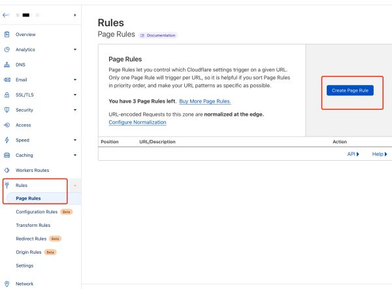Expand the Email submenu arrow
Image resolution: width=392 pixels, height=289 pixels.
(x=75, y=80)
